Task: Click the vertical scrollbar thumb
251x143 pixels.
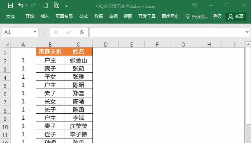Action: pyautogui.click(x=248, y=85)
